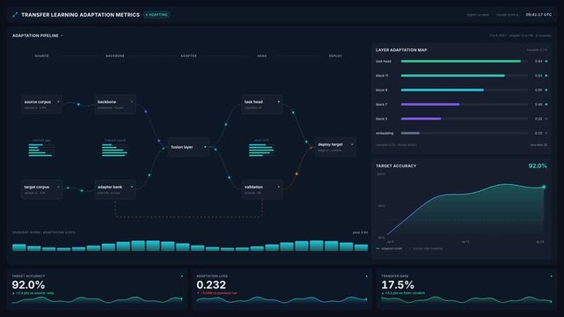Click the adapter bank node output dot

point(132,187)
